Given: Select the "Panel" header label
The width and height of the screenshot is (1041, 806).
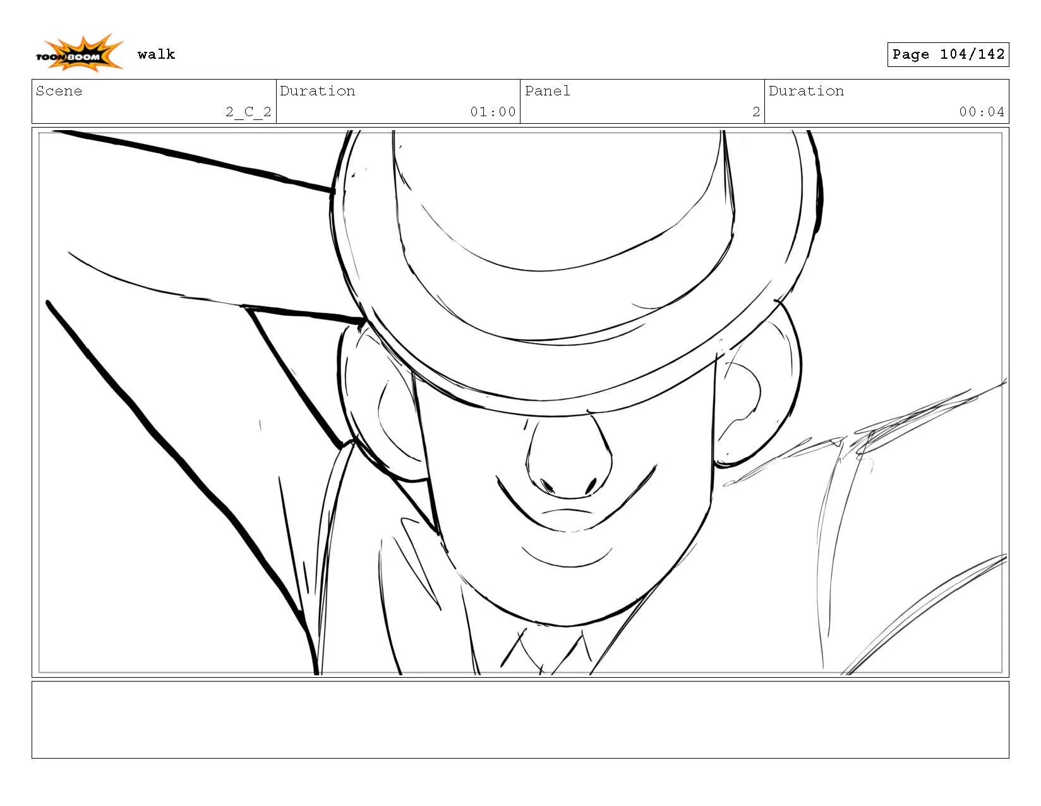Looking at the screenshot, I should (x=548, y=91).
